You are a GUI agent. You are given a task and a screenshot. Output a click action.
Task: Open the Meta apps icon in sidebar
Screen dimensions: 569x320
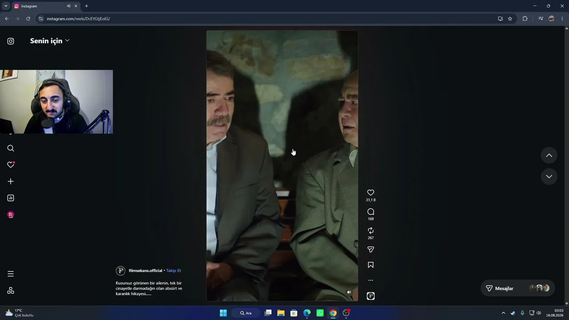(x=11, y=291)
